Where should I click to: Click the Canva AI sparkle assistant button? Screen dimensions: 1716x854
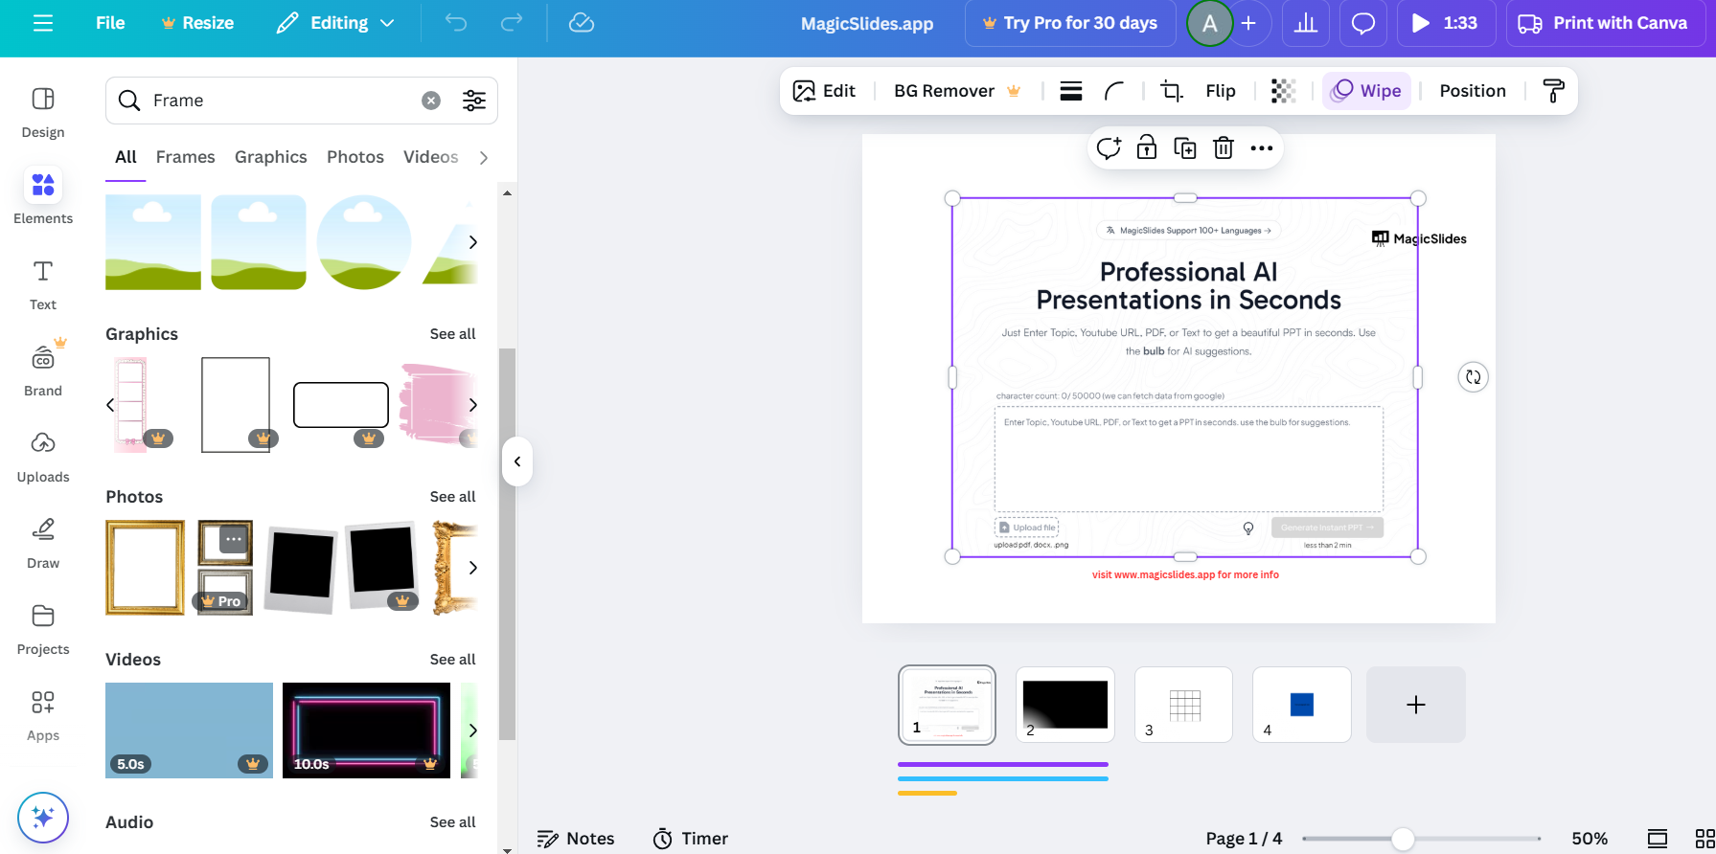point(43,818)
